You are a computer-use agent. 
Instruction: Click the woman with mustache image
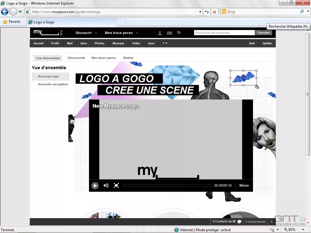tap(265, 137)
